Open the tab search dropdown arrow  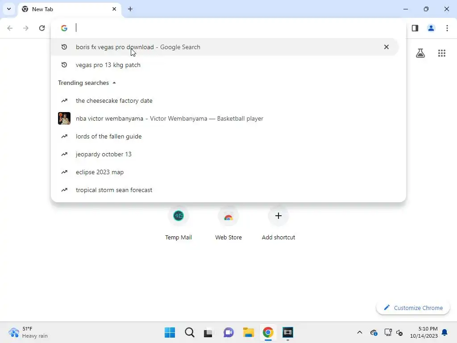(x=9, y=9)
